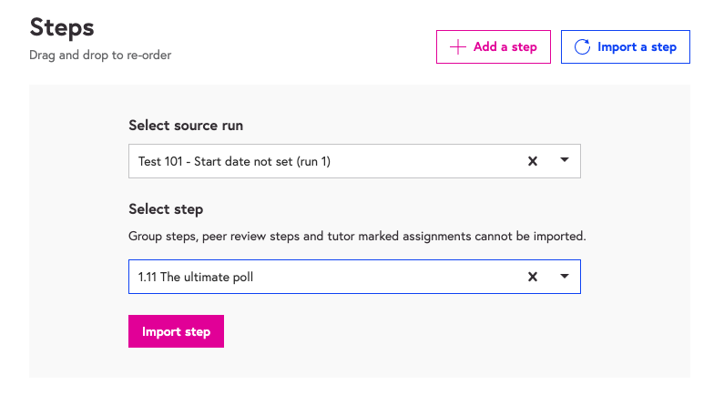This screenshot has width=724, height=405.
Task: Click the circular arrow icon on Import a step
Action: (582, 46)
